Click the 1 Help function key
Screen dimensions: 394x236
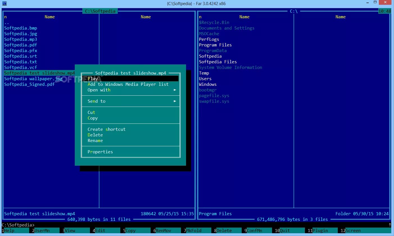(15, 231)
